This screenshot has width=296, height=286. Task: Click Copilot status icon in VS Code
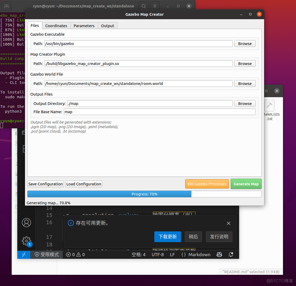[x=219, y=255]
